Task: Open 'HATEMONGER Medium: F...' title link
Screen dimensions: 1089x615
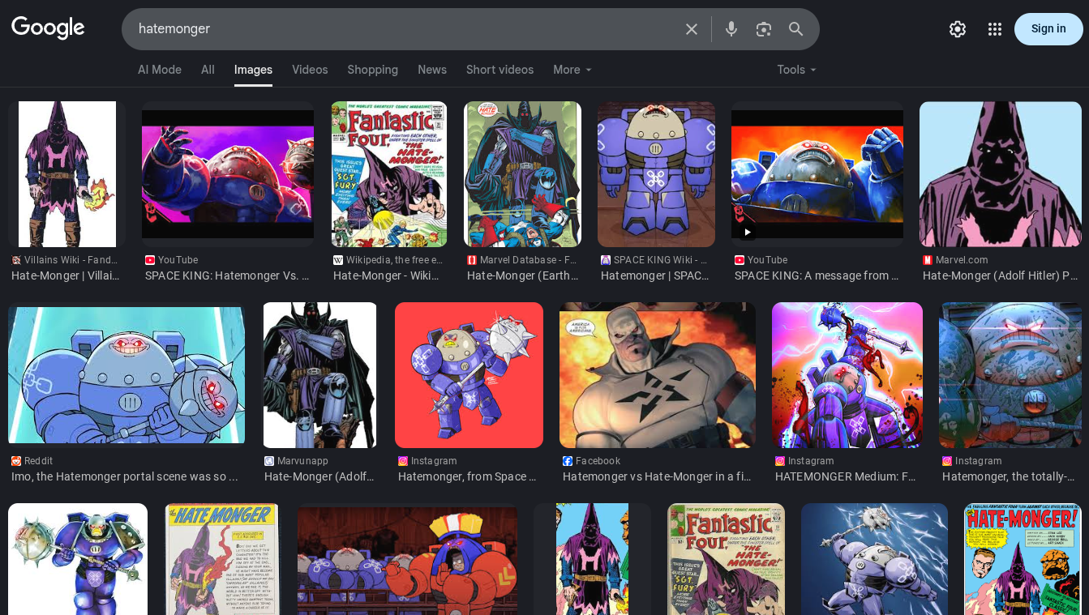Action: click(847, 476)
